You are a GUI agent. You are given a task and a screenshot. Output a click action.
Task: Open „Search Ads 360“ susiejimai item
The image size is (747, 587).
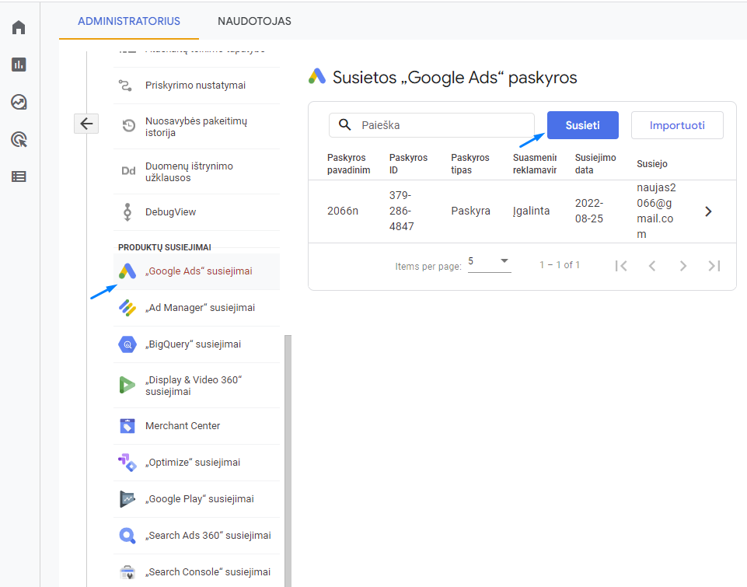pyautogui.click(x=197, y=536)
